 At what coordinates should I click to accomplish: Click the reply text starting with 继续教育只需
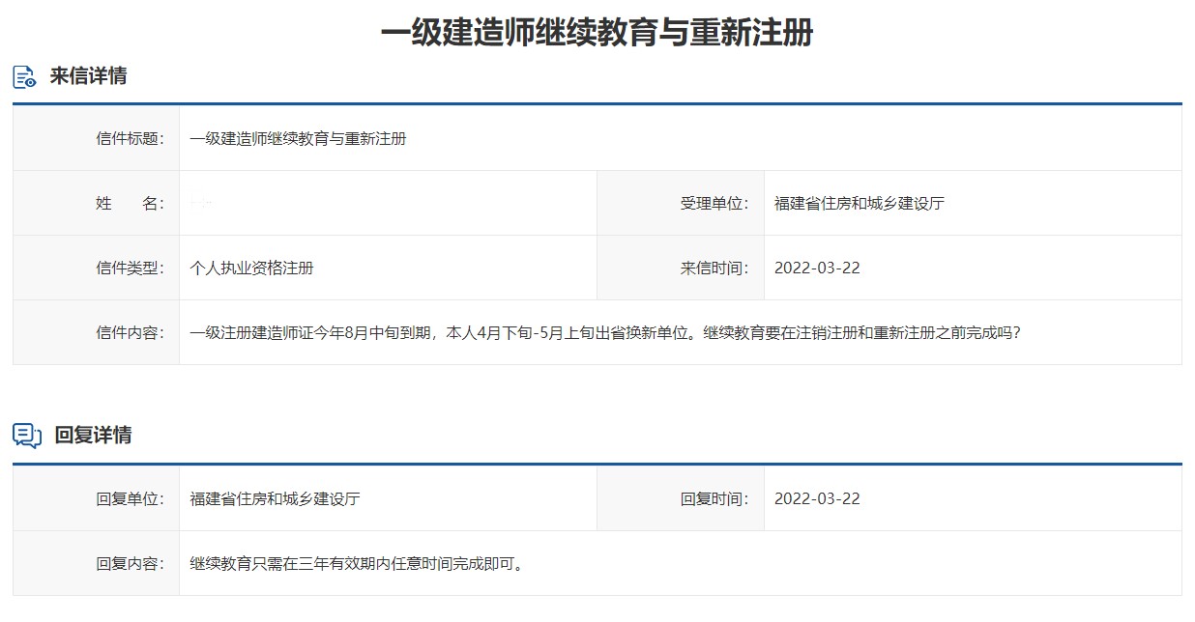tap(360, 563)
